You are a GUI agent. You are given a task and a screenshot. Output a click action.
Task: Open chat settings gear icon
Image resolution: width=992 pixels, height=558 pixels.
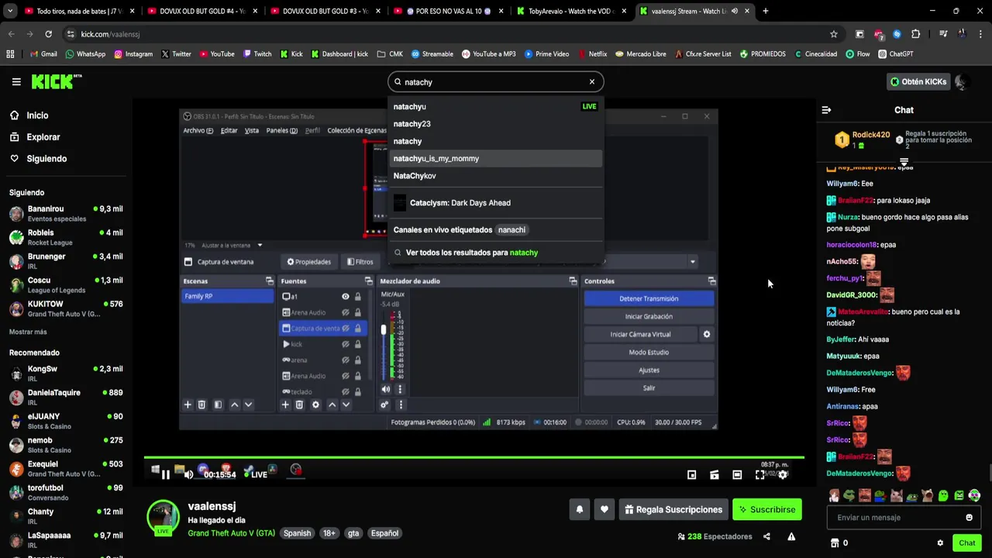pyautogui.click(x=940, y=542)
